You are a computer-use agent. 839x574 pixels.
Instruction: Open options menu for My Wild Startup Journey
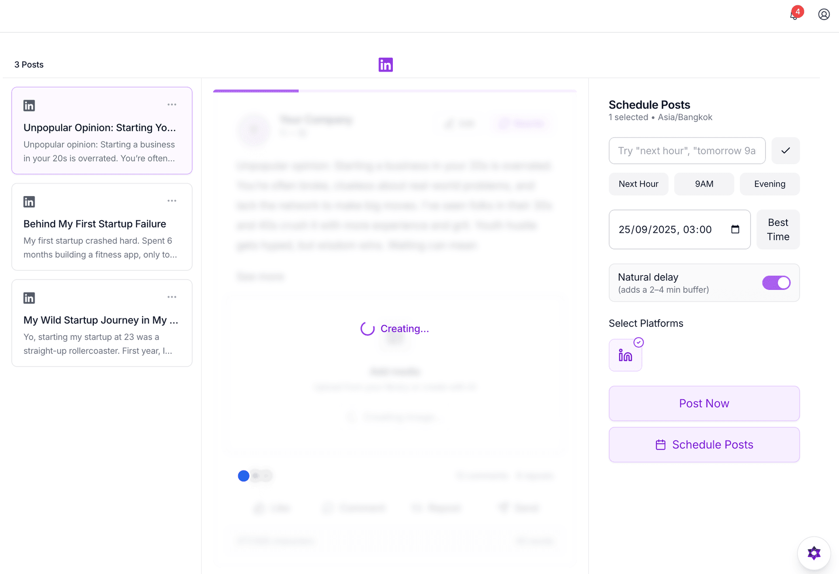[x=172, y=297]
